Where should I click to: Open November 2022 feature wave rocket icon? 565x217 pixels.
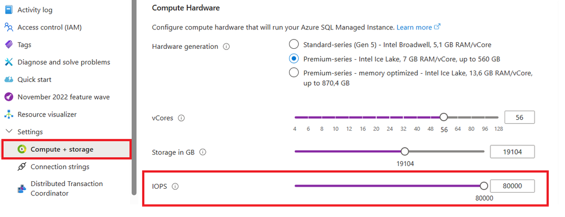[x=9, y=97]
